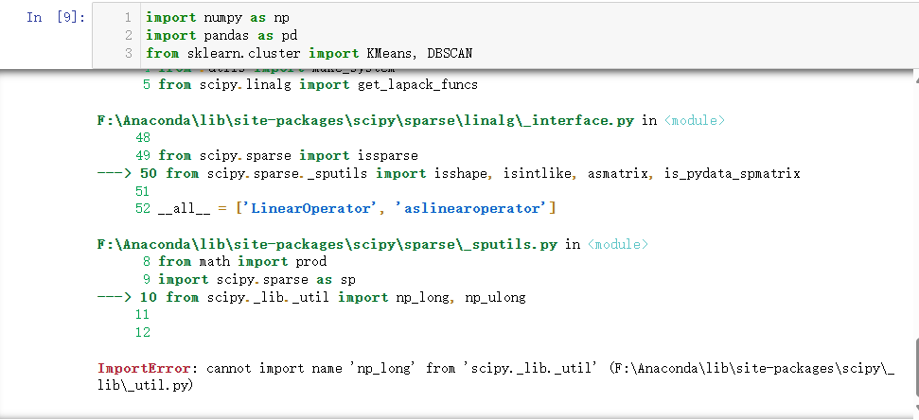Viewport: 919px width, 420px height.
Task: Click code line 'import pandas as pd'
Action: [221, 36]
